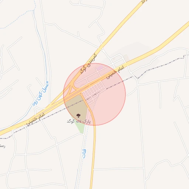This screenshot has width=189, height=189.
Task: Click the کمربندی گوگد road label
Action: [x=88, y=63]
